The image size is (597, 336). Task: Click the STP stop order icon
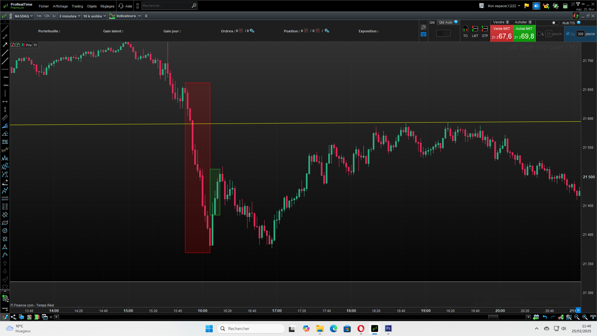(x=484, y=29)
